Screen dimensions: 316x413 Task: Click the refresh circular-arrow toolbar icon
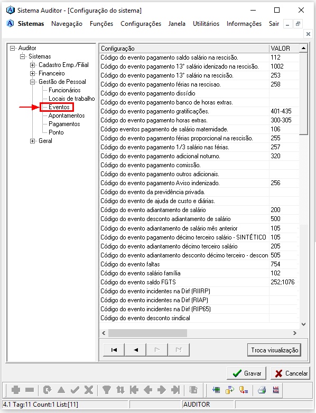(x=47, y=390)
